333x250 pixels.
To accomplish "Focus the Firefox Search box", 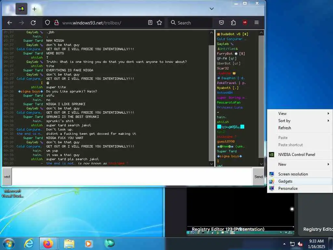I will click(191, 23).
